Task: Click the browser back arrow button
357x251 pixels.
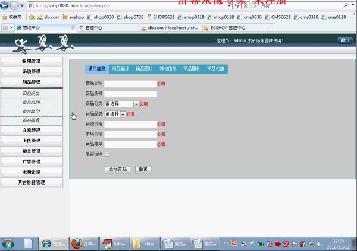Action: click(4, 5)
